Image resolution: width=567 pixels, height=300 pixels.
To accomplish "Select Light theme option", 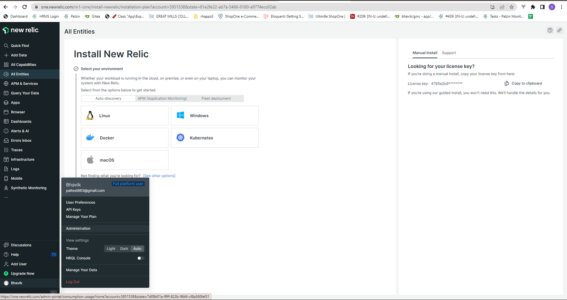I will click(x=111, y=249).
